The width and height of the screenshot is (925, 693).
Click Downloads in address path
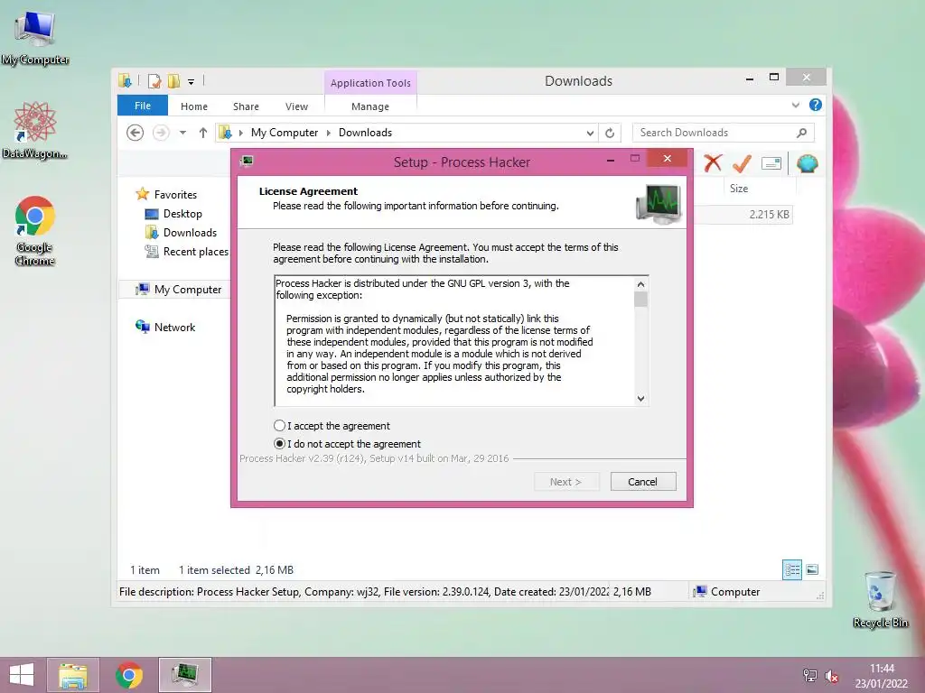coord(365,133)
